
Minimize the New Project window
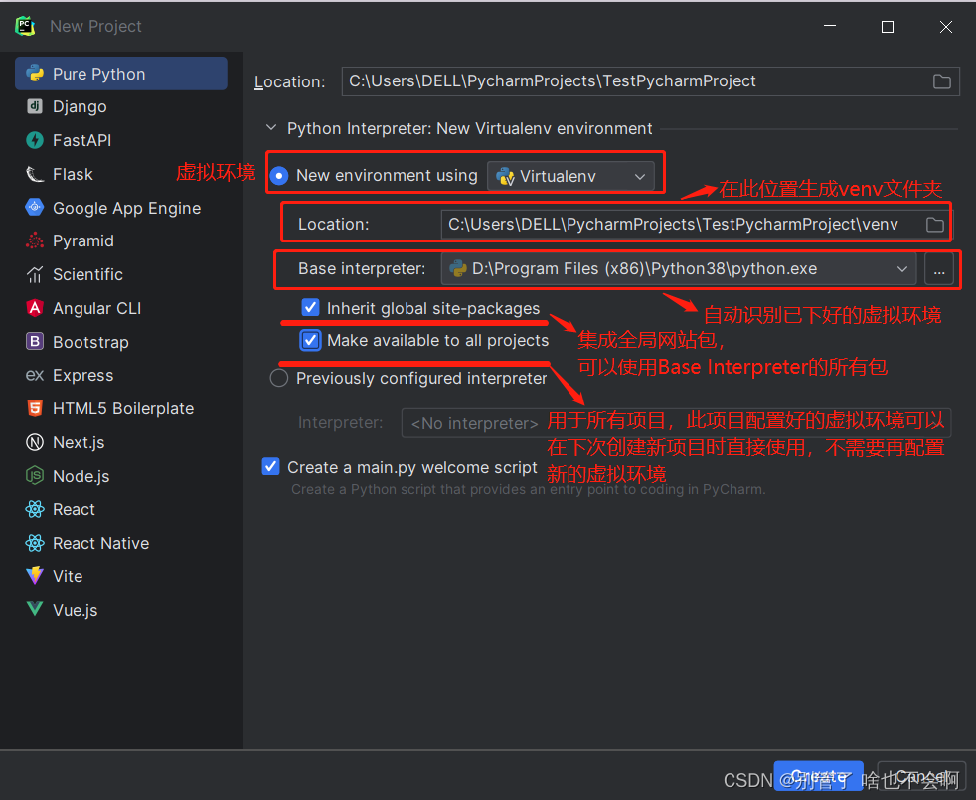tap(830, 27)
